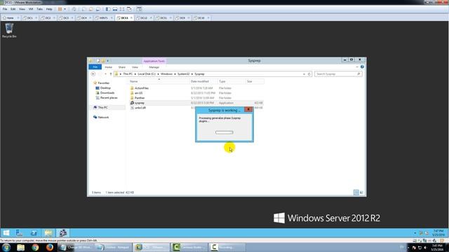Click the Unity mode icon in VMware toolbar
This screenshot has width=449, height=252.
coord(129,9)
